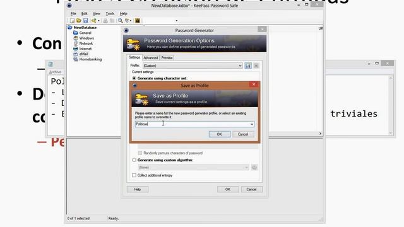This screenshot has width=404, height=227.
Task: Click the Save database floppy icon
Action: (x=86, y=21)
